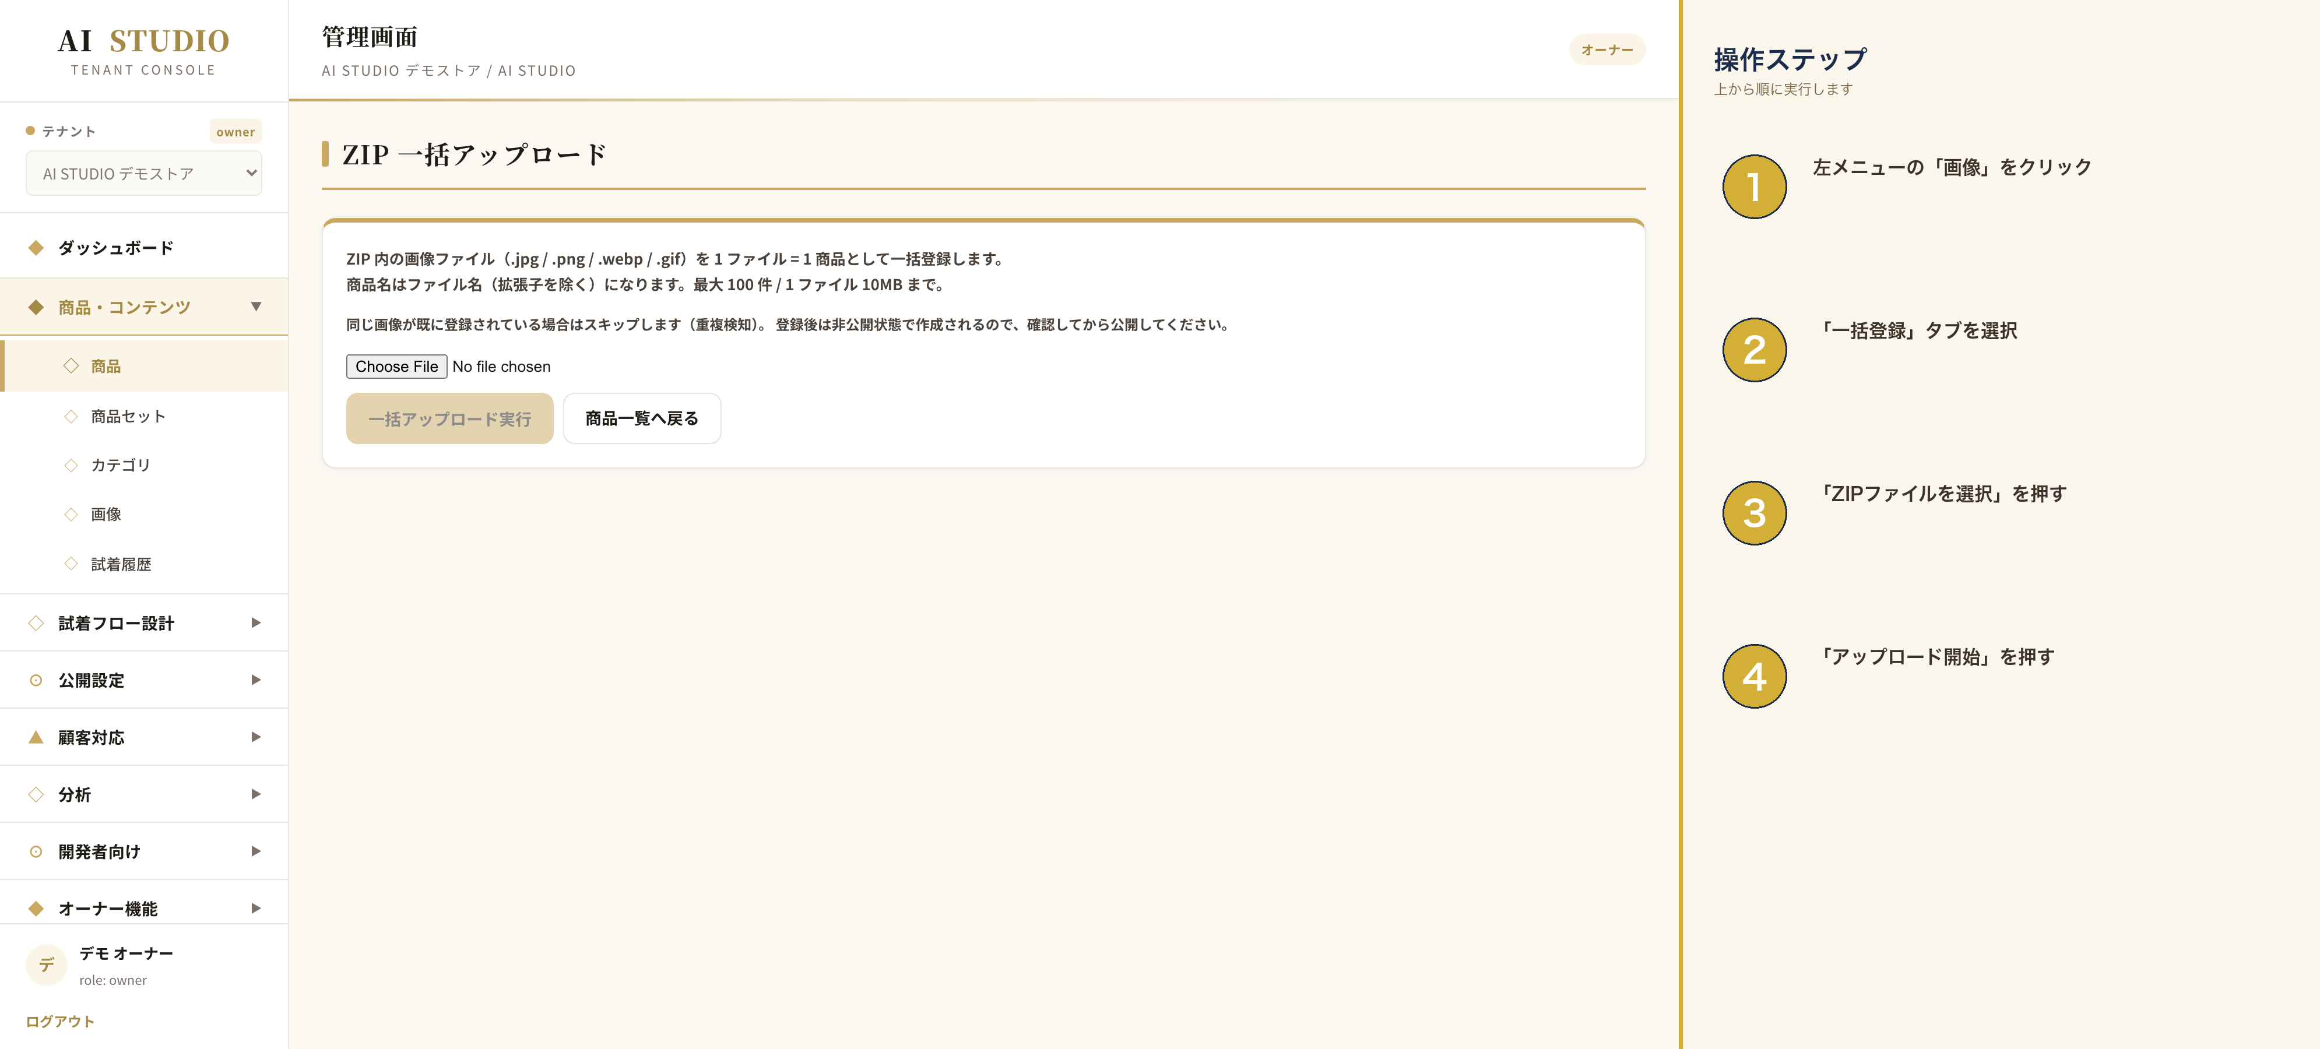The image size is (2320, 1049).
Task: Click the デモ オーナー user name
Action: coord(126,953)
